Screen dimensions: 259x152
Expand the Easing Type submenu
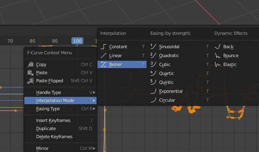[60, 109]
